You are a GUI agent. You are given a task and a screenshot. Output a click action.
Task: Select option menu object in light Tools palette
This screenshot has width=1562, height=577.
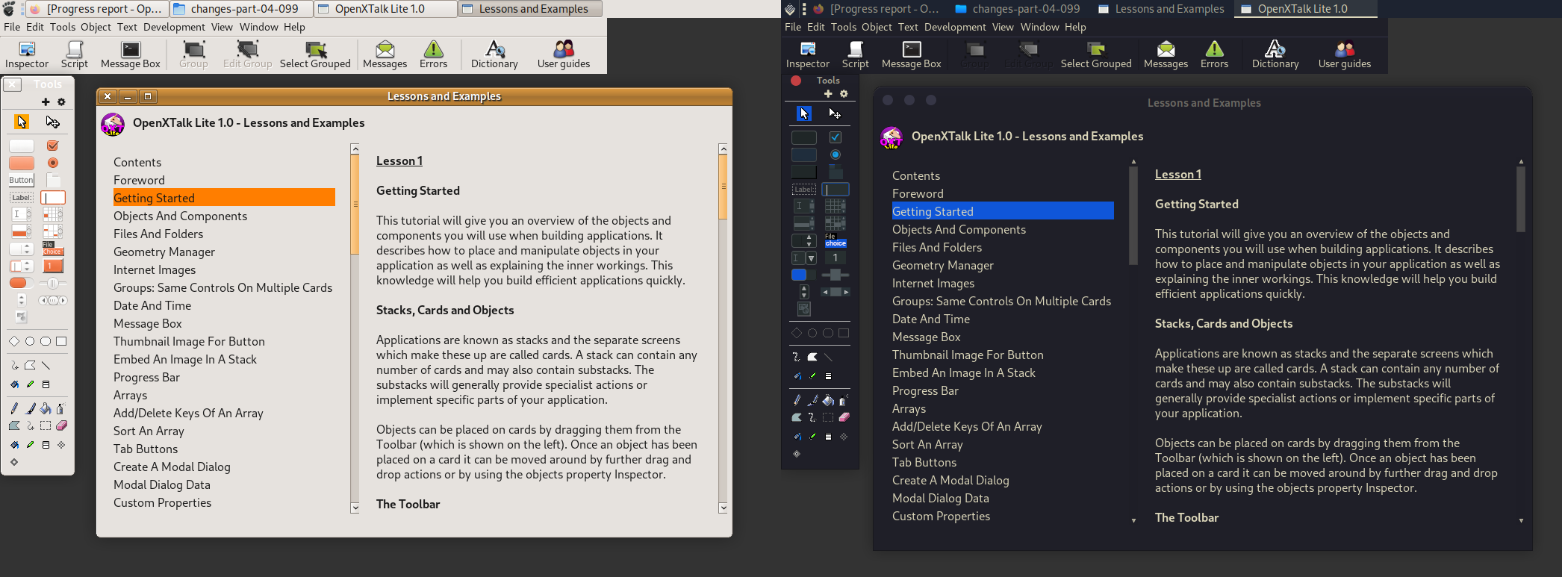21,249
